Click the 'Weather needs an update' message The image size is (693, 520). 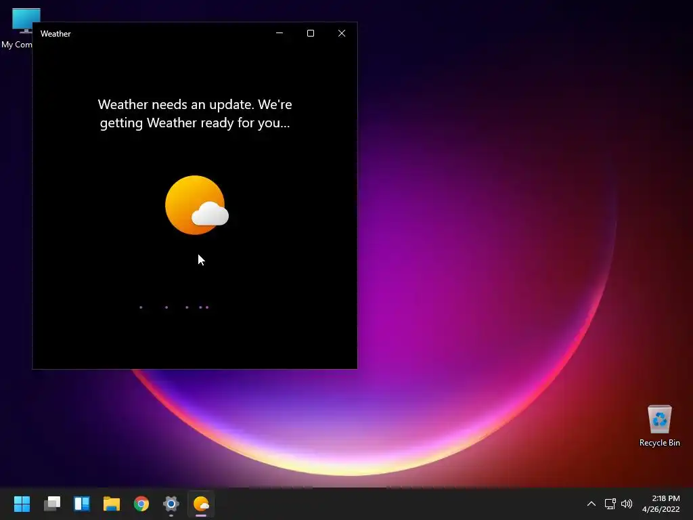click(195, 114)
